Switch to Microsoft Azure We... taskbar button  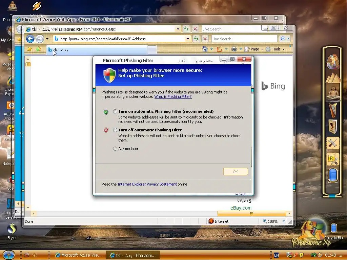78,255
